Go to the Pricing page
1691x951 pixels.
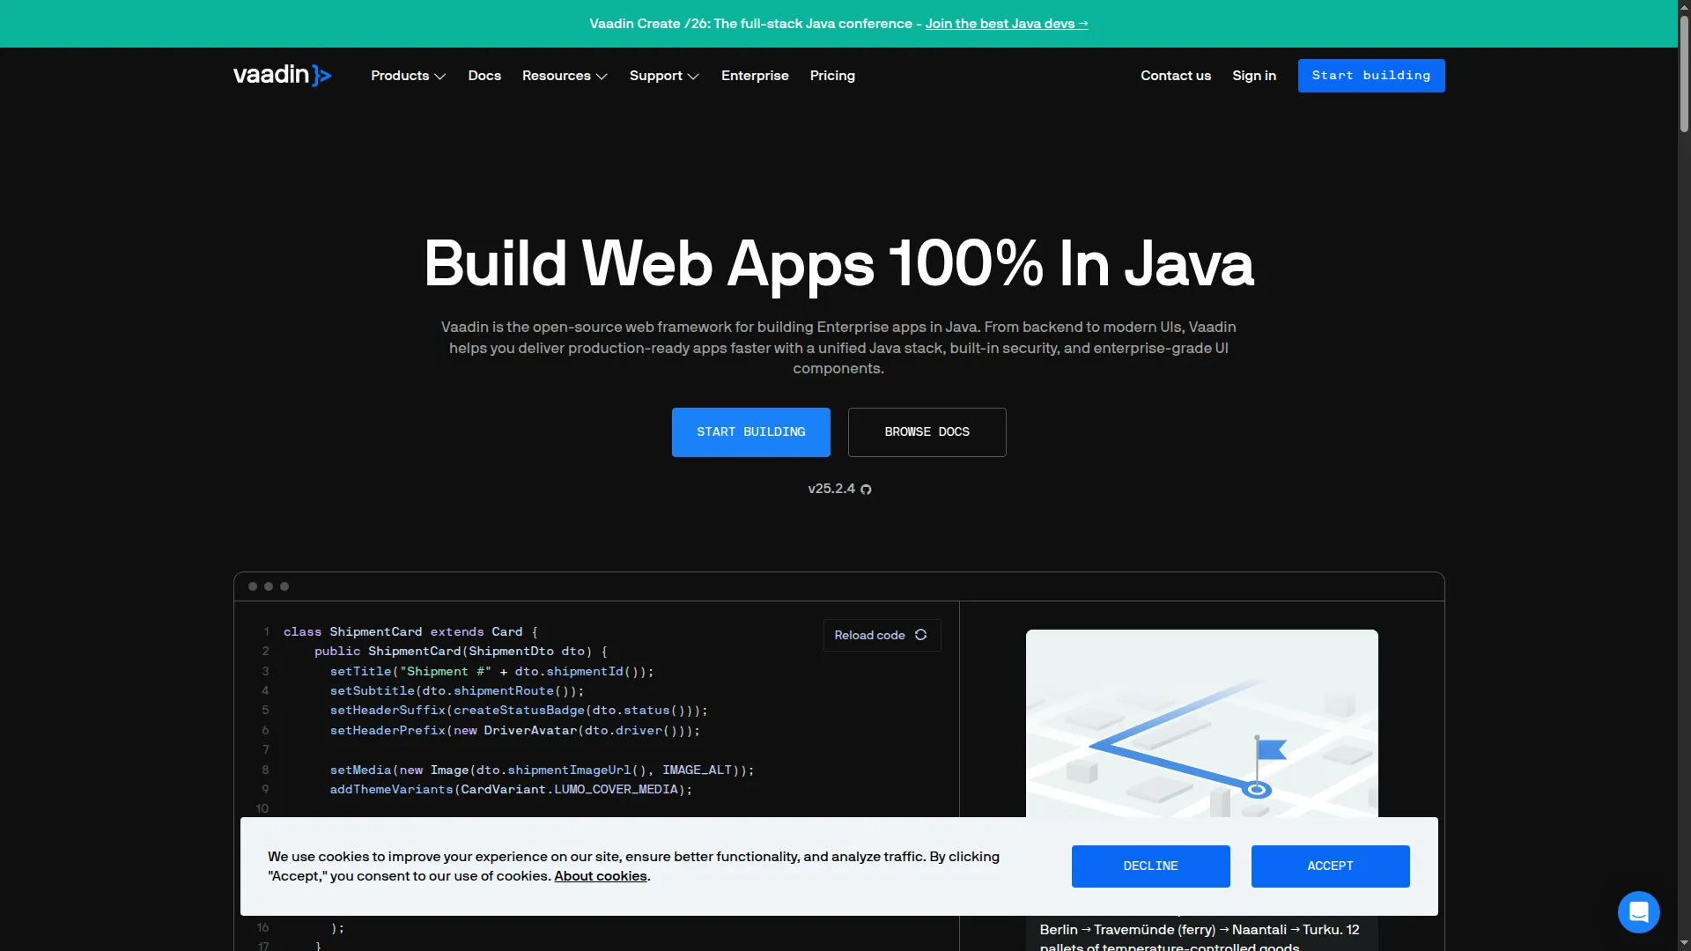(x=832, y=76)
